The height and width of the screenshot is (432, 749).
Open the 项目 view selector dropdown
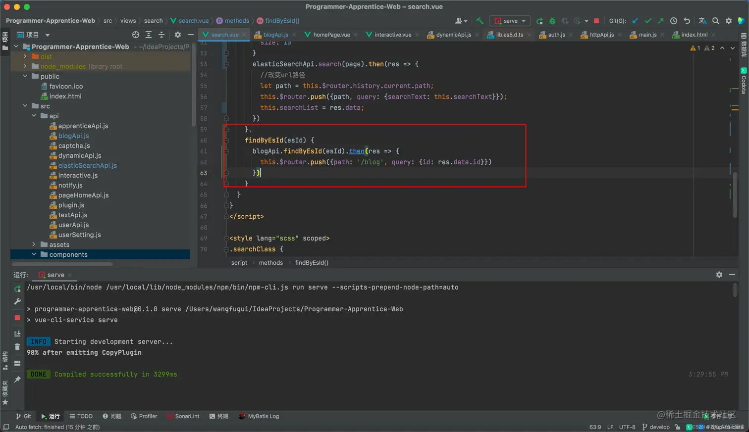(x=33, y=35)
